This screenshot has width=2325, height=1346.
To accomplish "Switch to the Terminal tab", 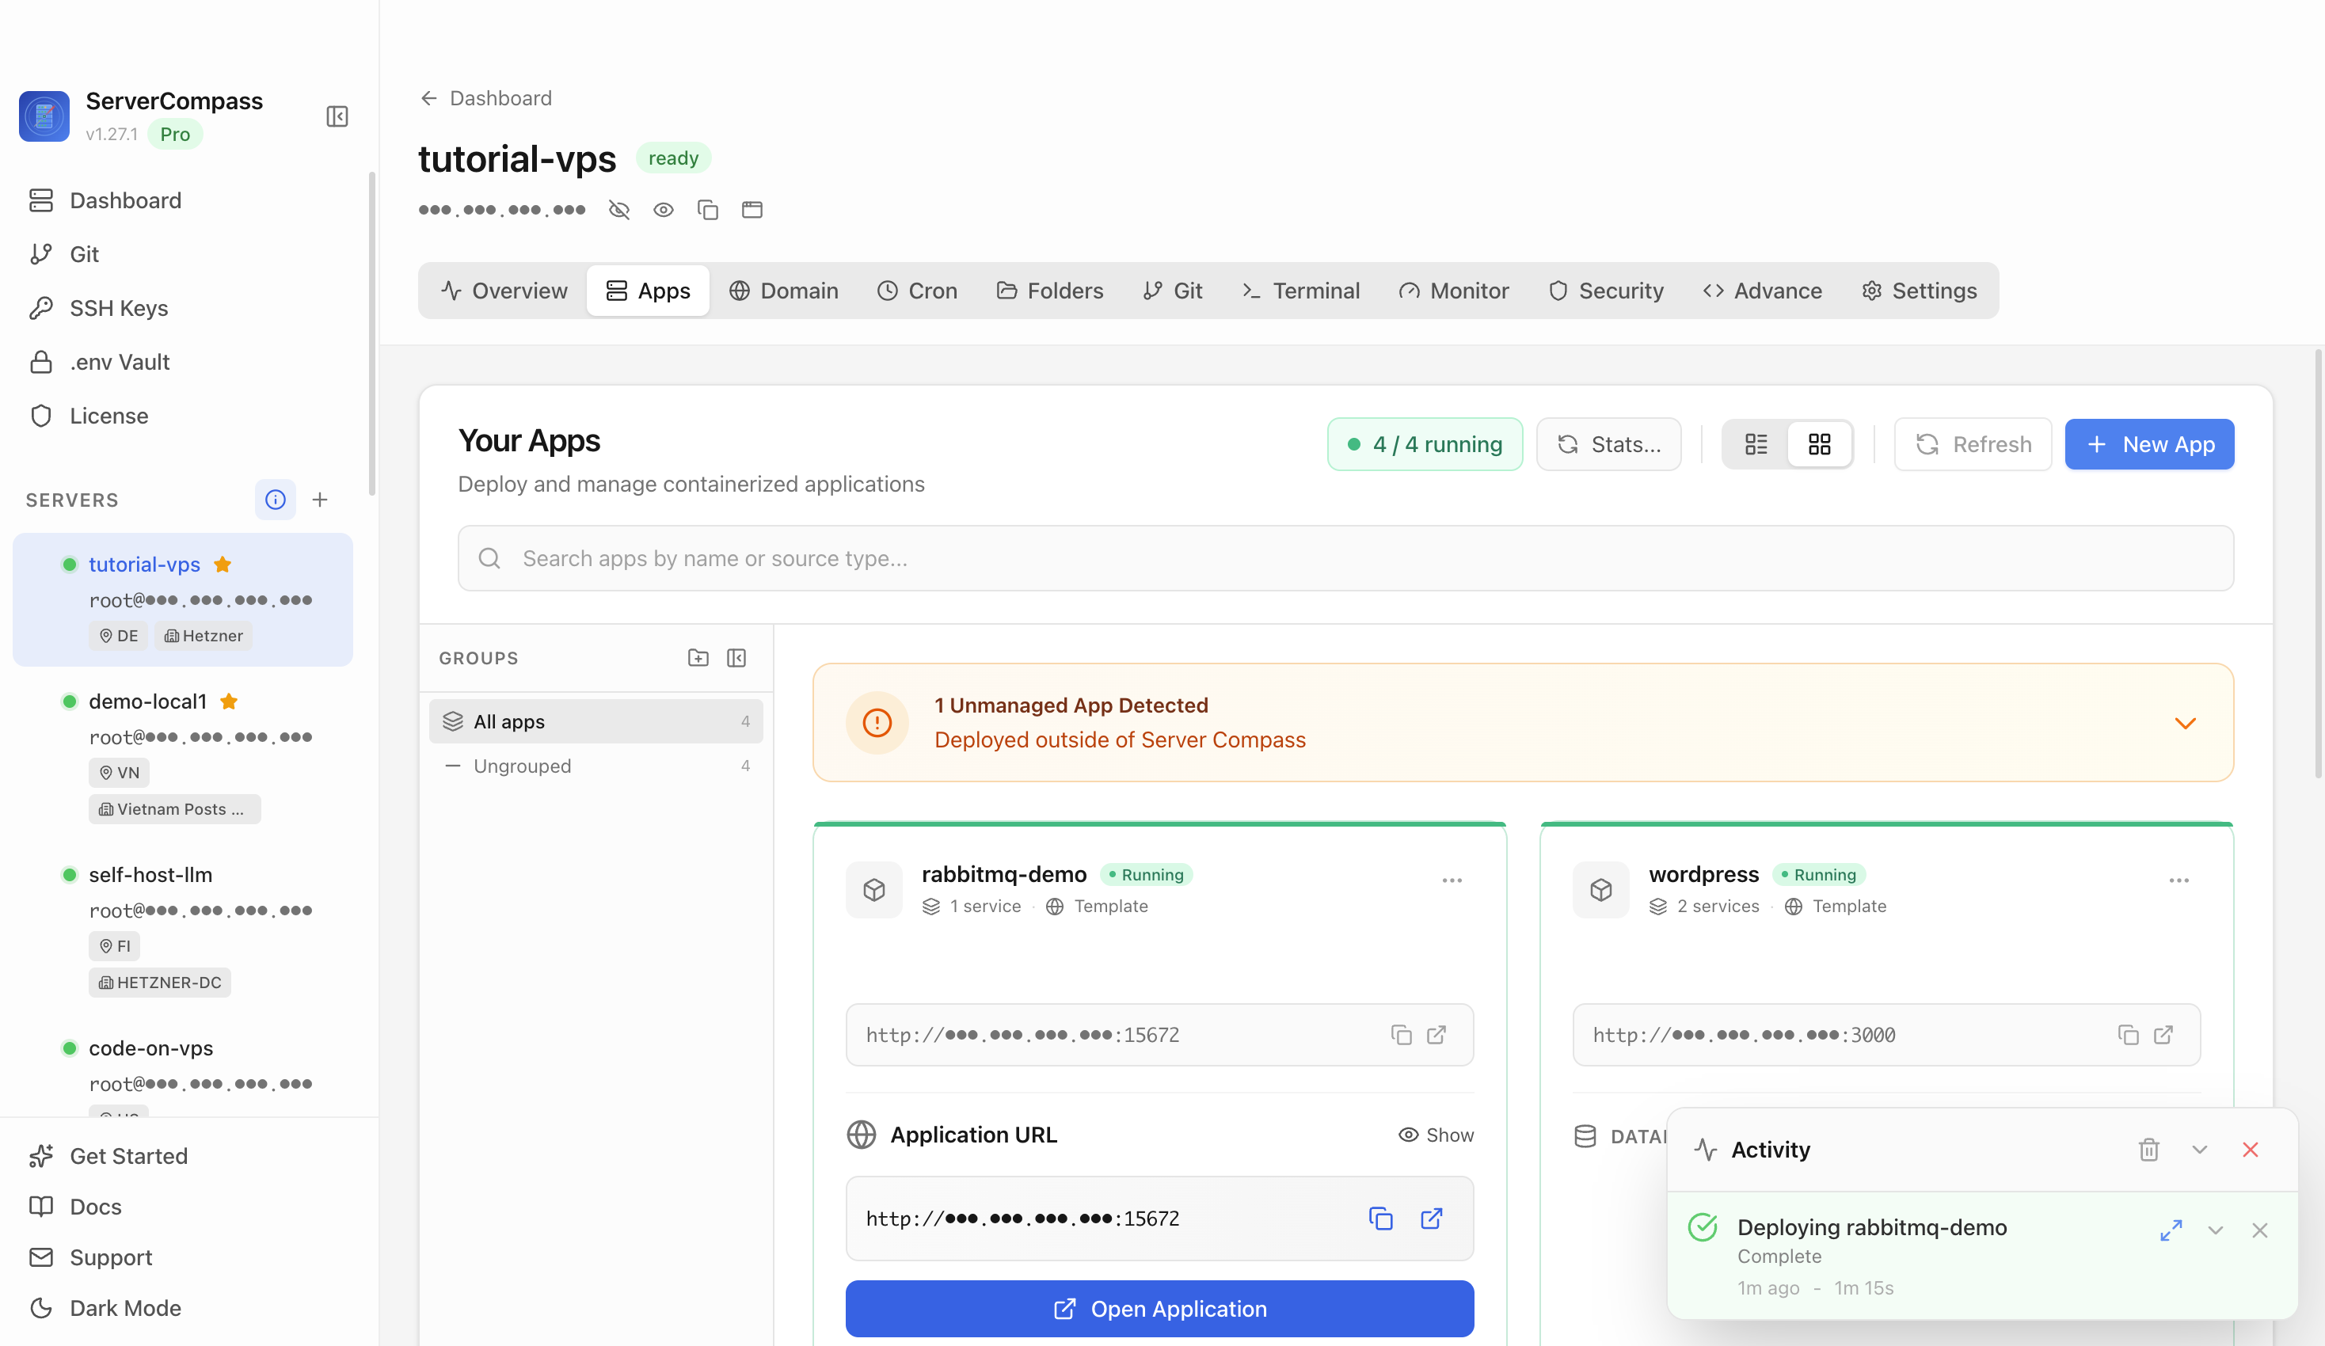I will (x=1301, y=291).
